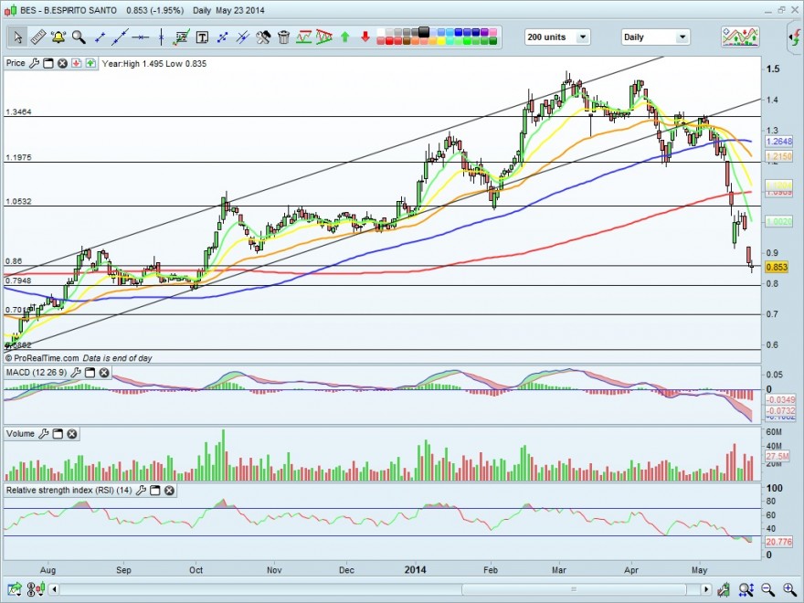Close the MACD indicator panel
This screenshot has height=603, width=804.
[x=104, y=372]
